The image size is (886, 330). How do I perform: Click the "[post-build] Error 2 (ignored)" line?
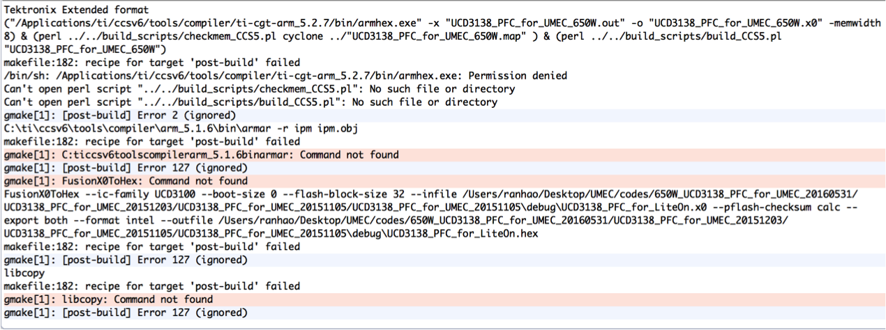[x=119, y=115]
